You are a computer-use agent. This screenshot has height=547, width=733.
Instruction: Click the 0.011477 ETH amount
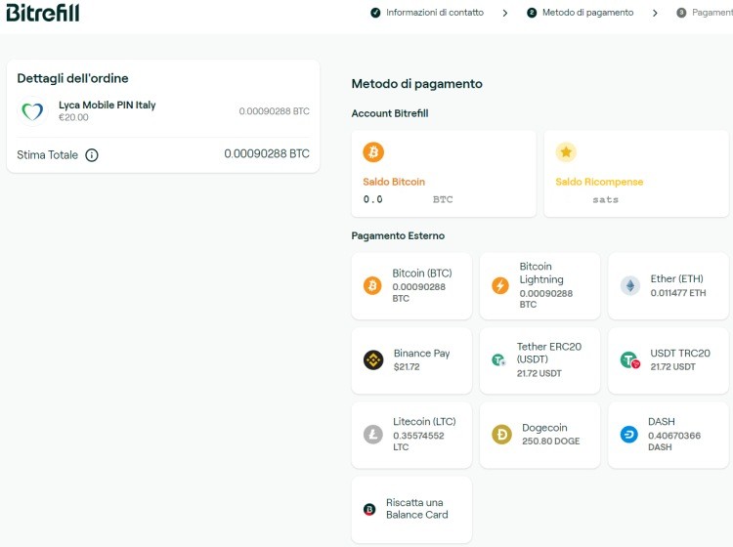[x=678, y=293]
